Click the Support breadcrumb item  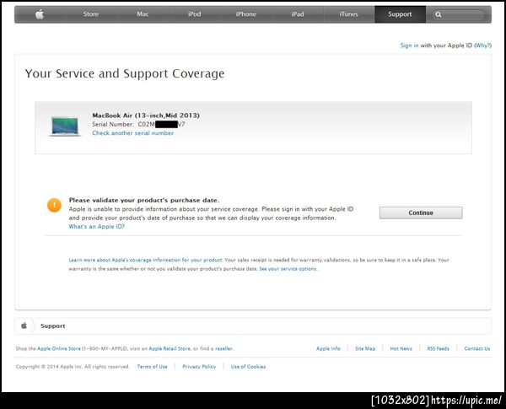(x=53, y=326)
